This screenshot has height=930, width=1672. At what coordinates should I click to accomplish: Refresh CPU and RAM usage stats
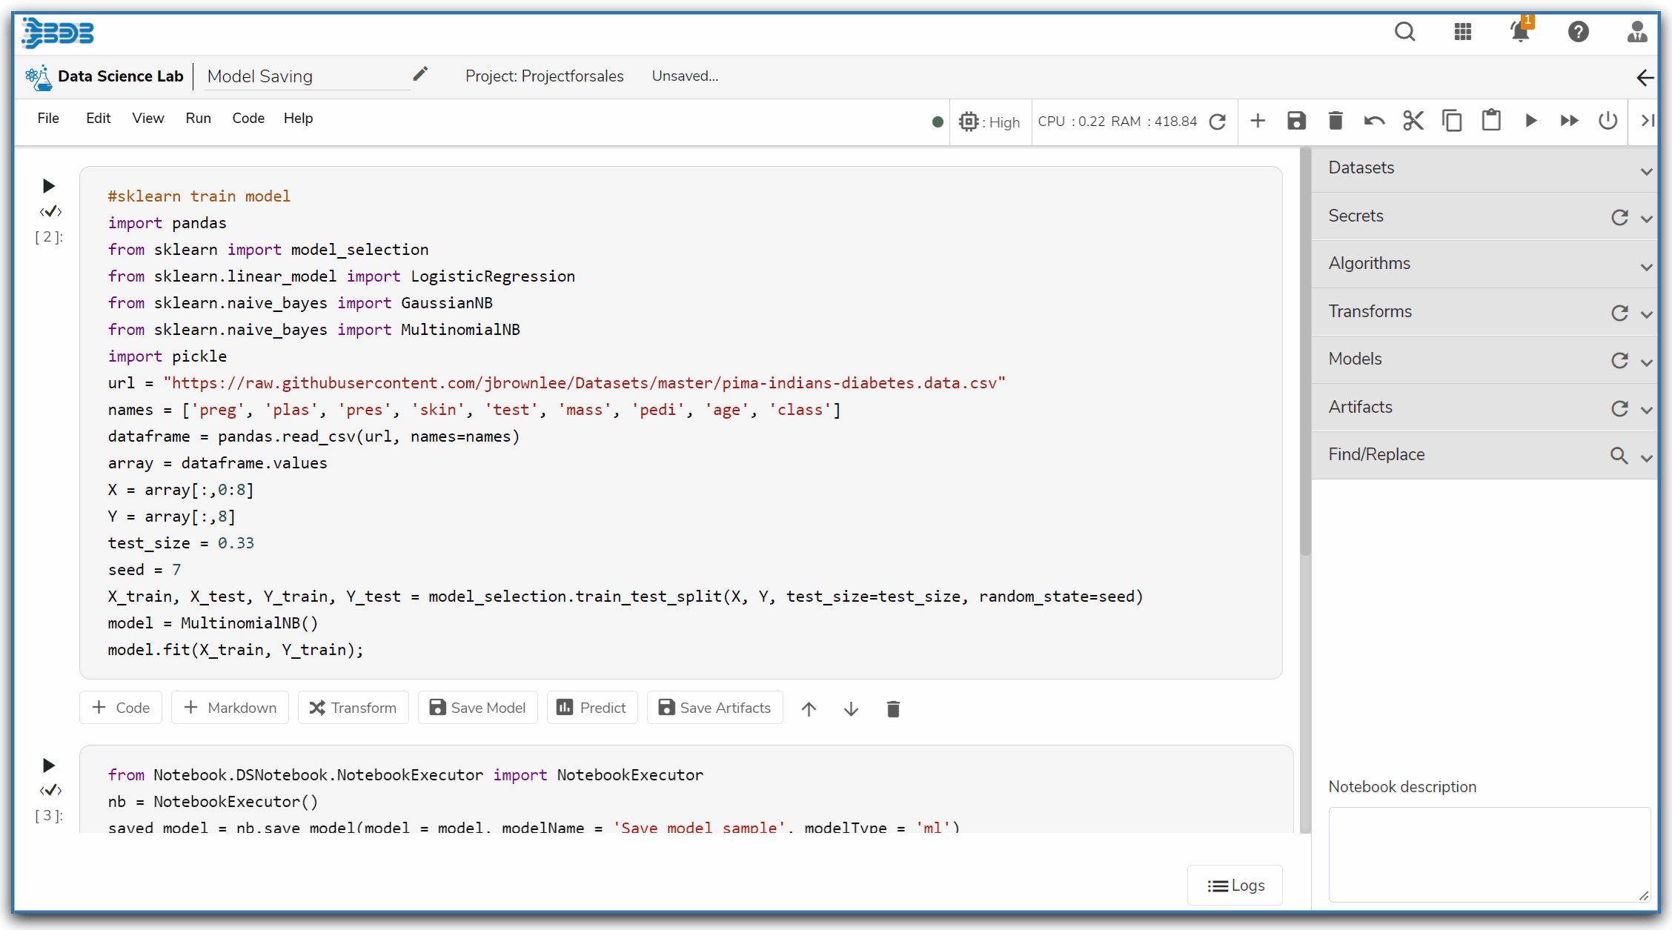tap(1217, 122)
